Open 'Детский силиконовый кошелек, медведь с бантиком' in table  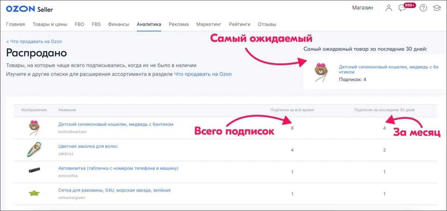point(116,124)
